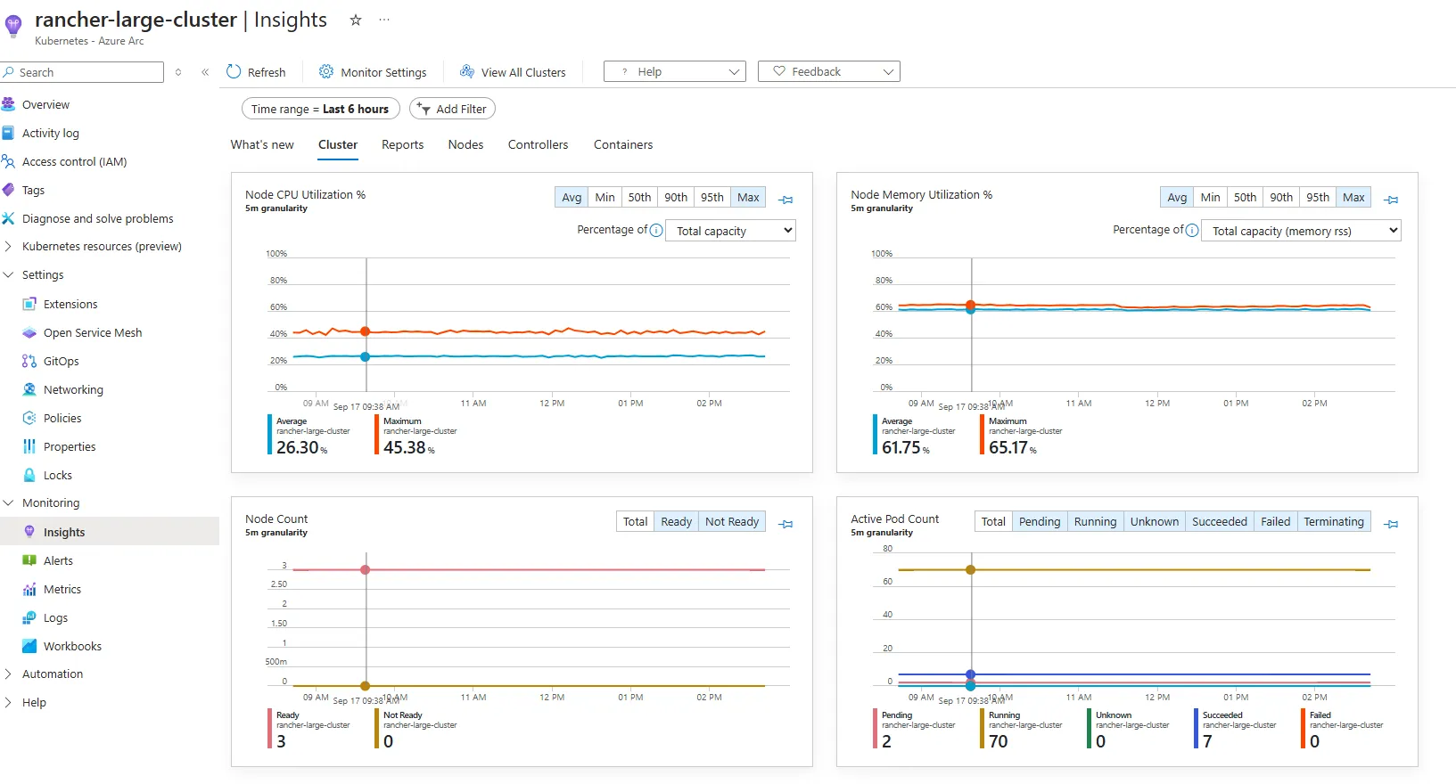Switch to the Containers tab
1456x784 pixels.
click(x=622, y=144)
